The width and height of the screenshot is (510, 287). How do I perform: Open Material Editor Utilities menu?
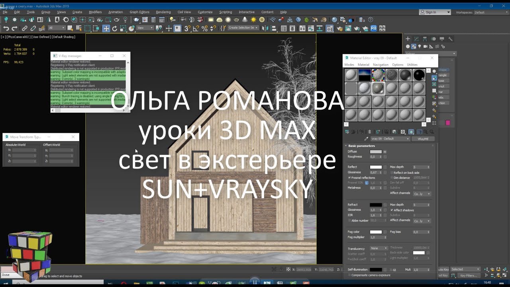(412, 65)
